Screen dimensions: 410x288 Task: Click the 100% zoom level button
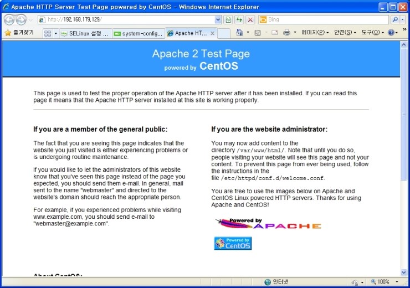coord(381,282)
